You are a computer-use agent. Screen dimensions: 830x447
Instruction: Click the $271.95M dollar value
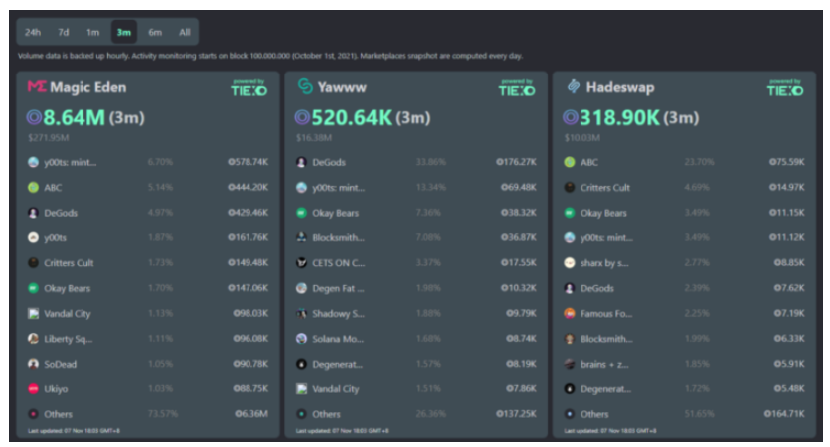[x=48, y=137]
